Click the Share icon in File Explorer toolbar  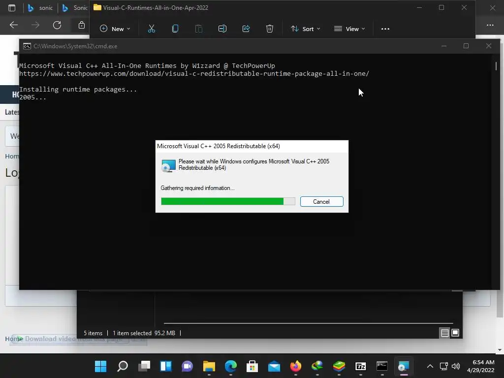[246, 29]
